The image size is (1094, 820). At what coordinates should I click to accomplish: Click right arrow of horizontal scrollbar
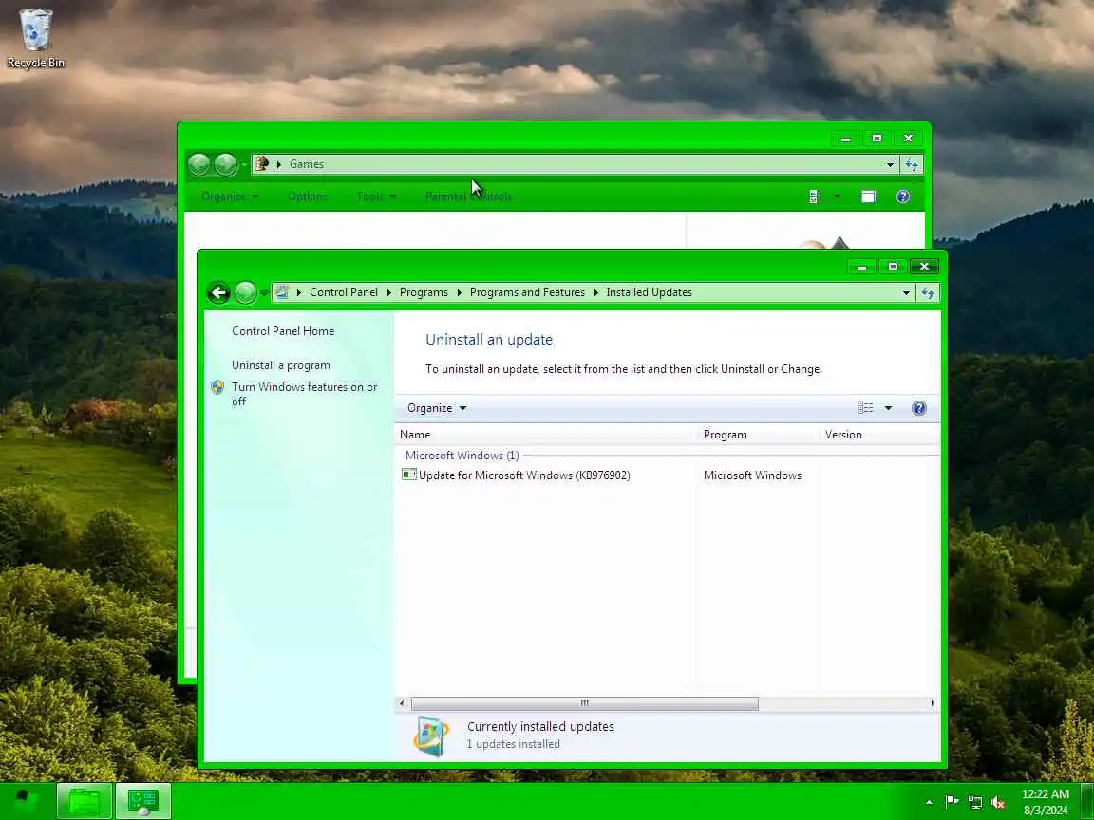click(933, 703)
